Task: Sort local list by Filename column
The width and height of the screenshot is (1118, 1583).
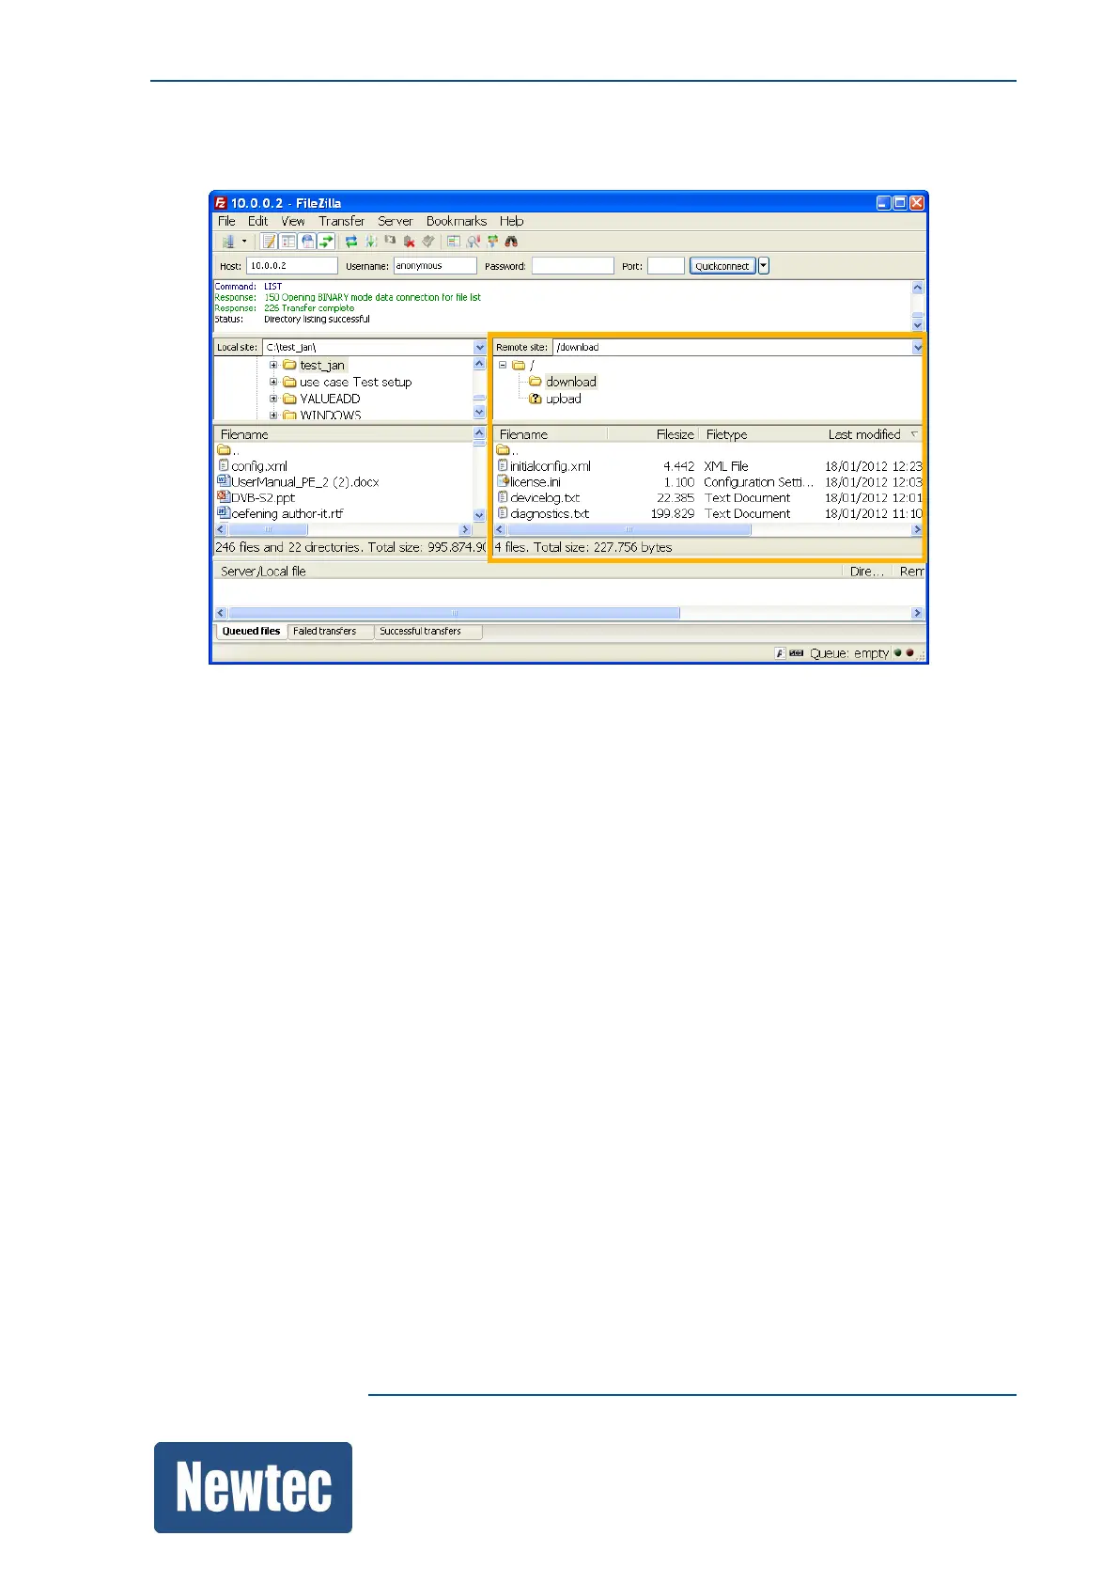Action: point(343,434)
